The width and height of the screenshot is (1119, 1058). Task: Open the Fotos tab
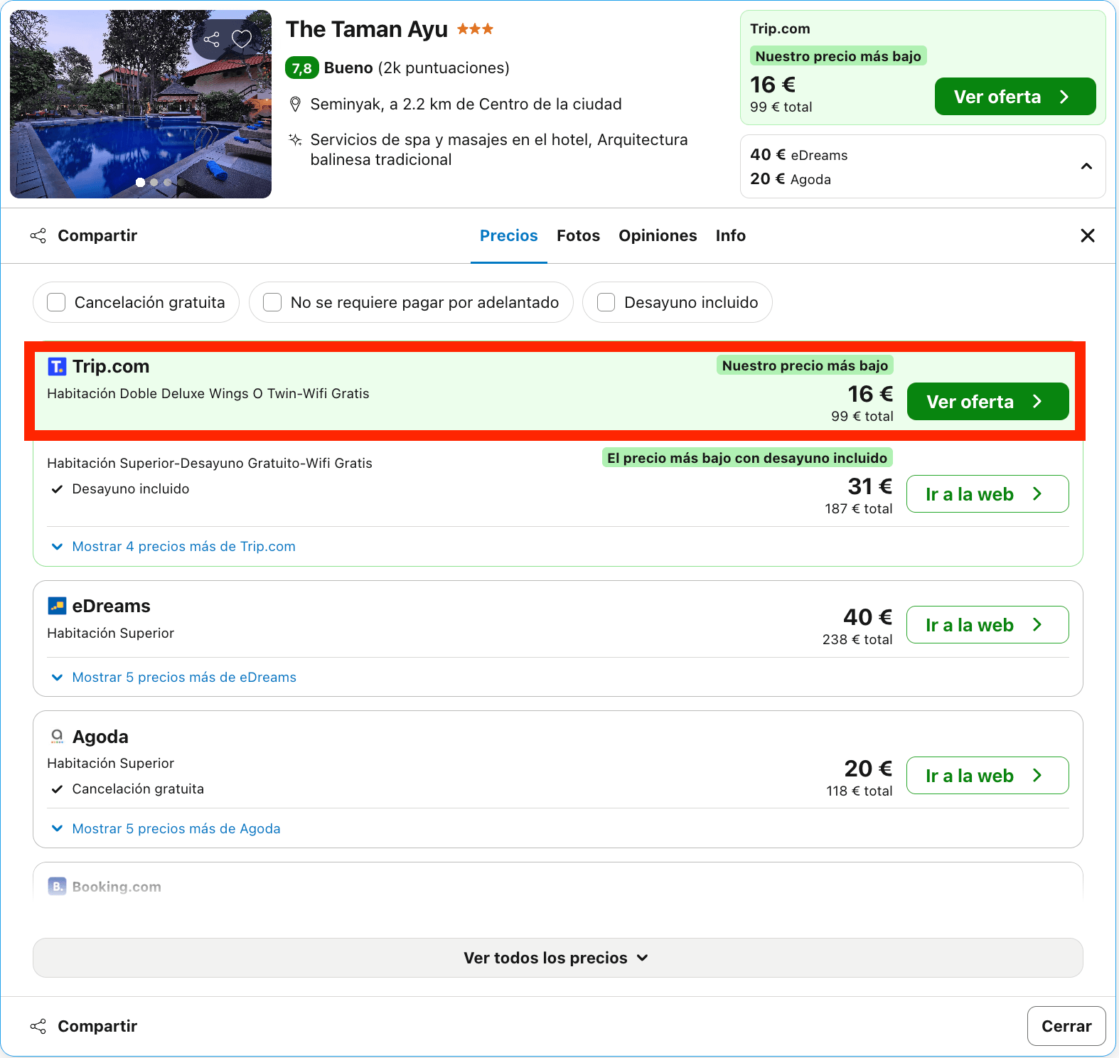coord(578,235)
